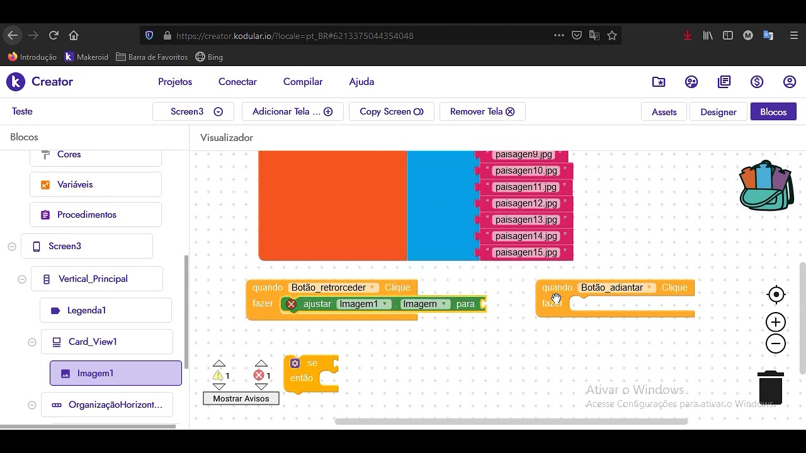Switch to the Blocos view
Screen dimensions: 806x453
click(x=773, y=112)
